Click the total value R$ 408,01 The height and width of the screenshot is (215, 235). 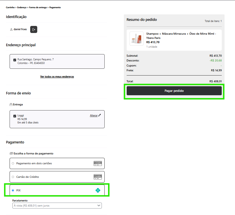(216, 81)
